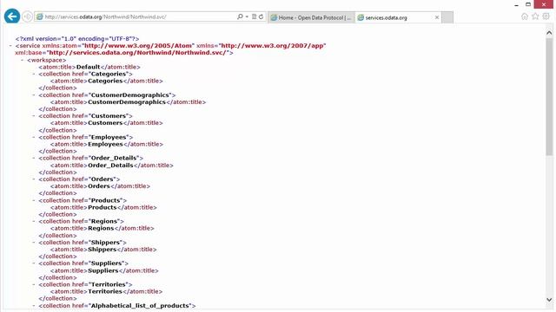The image size is (556, 312).
Task: Click the Customers atom:title value
Action: tap(105, 123)
